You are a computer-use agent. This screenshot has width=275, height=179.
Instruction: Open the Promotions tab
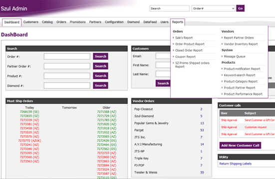pos(78,22)
